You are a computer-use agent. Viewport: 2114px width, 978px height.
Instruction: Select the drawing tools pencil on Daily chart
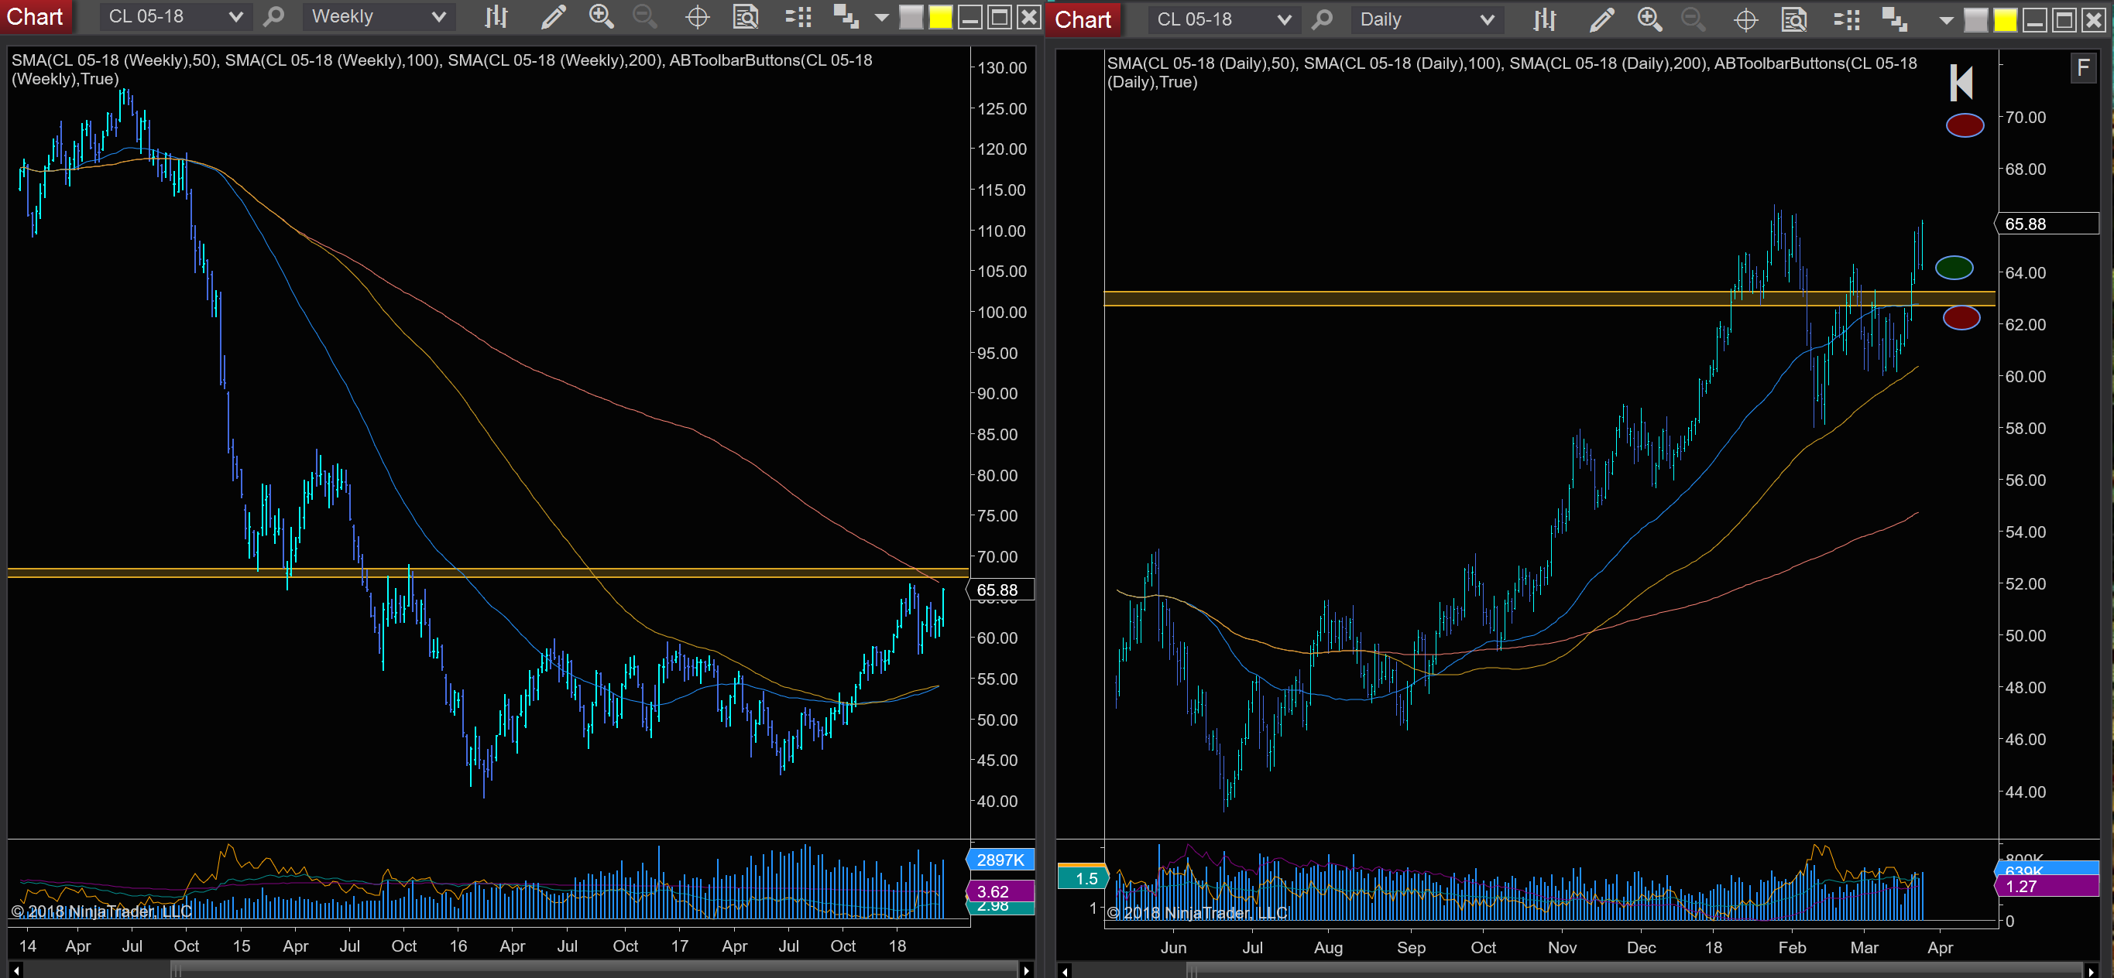(1601, 19)
